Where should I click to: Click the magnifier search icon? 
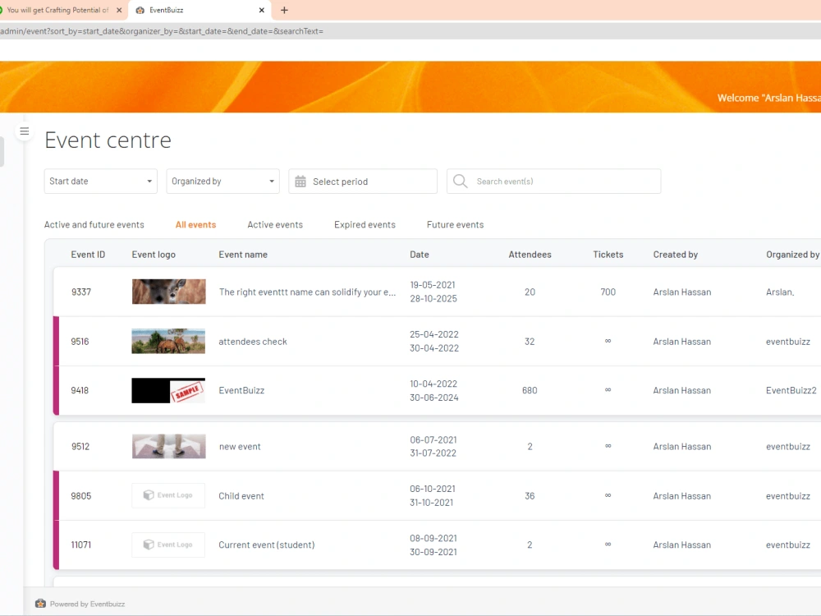(461, 182)
